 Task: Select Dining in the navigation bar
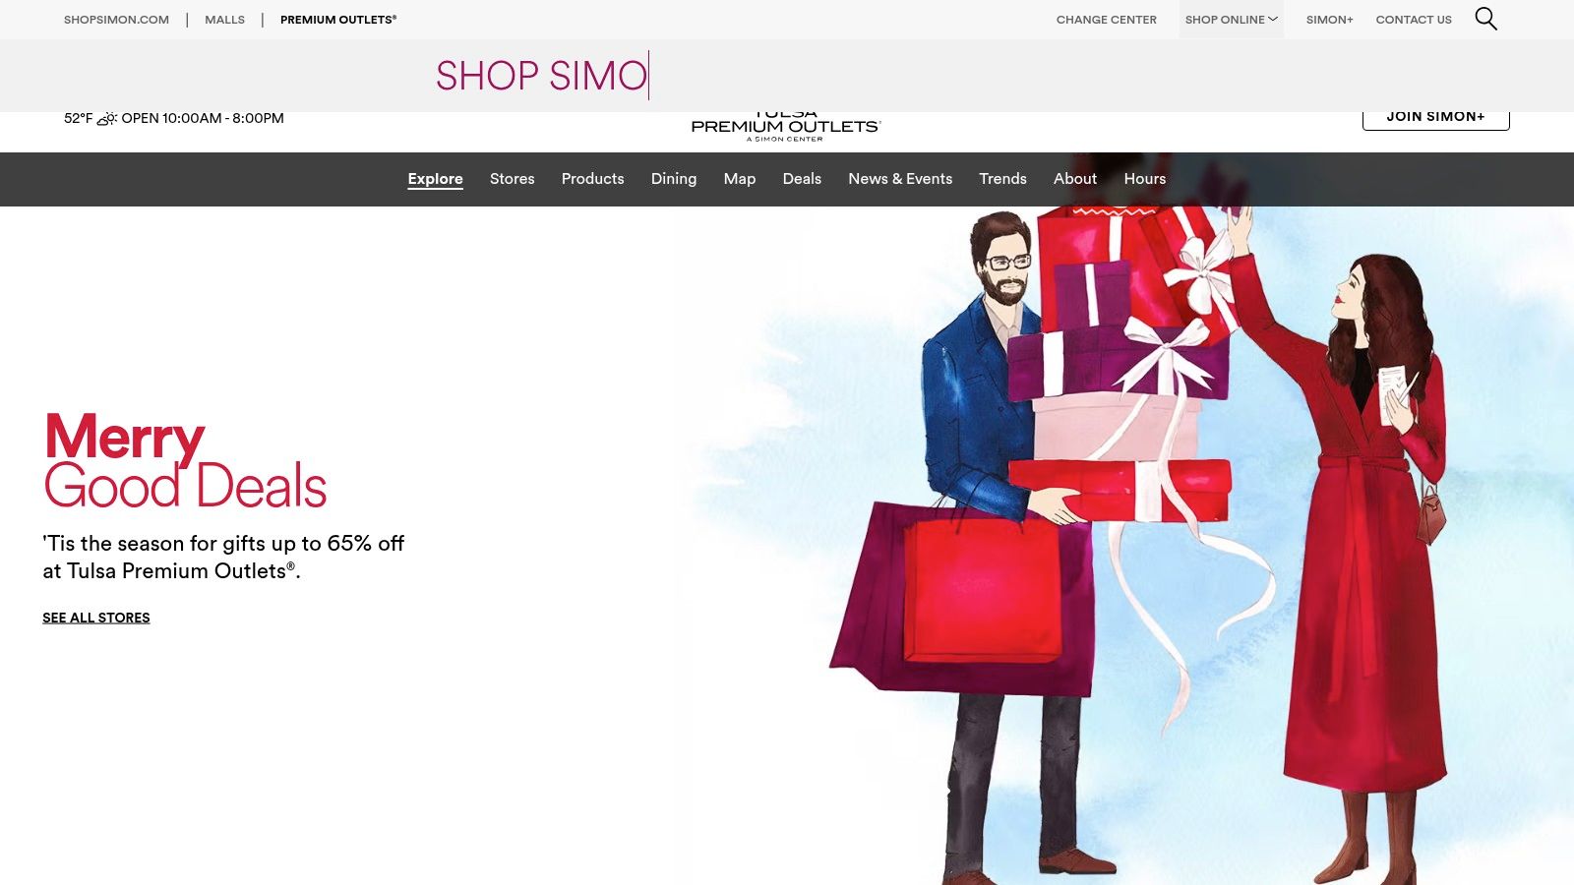point(674,179)
